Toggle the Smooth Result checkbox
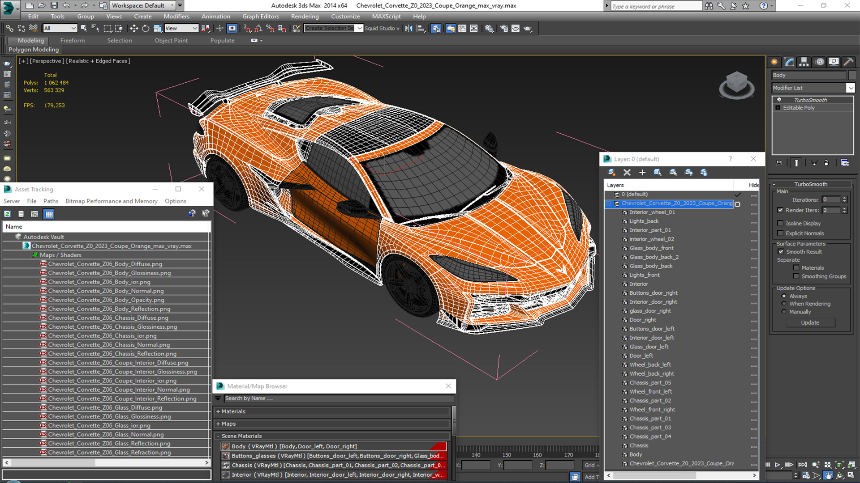The height and width of the screenshot is (483, 860). [x=781, y=252]
